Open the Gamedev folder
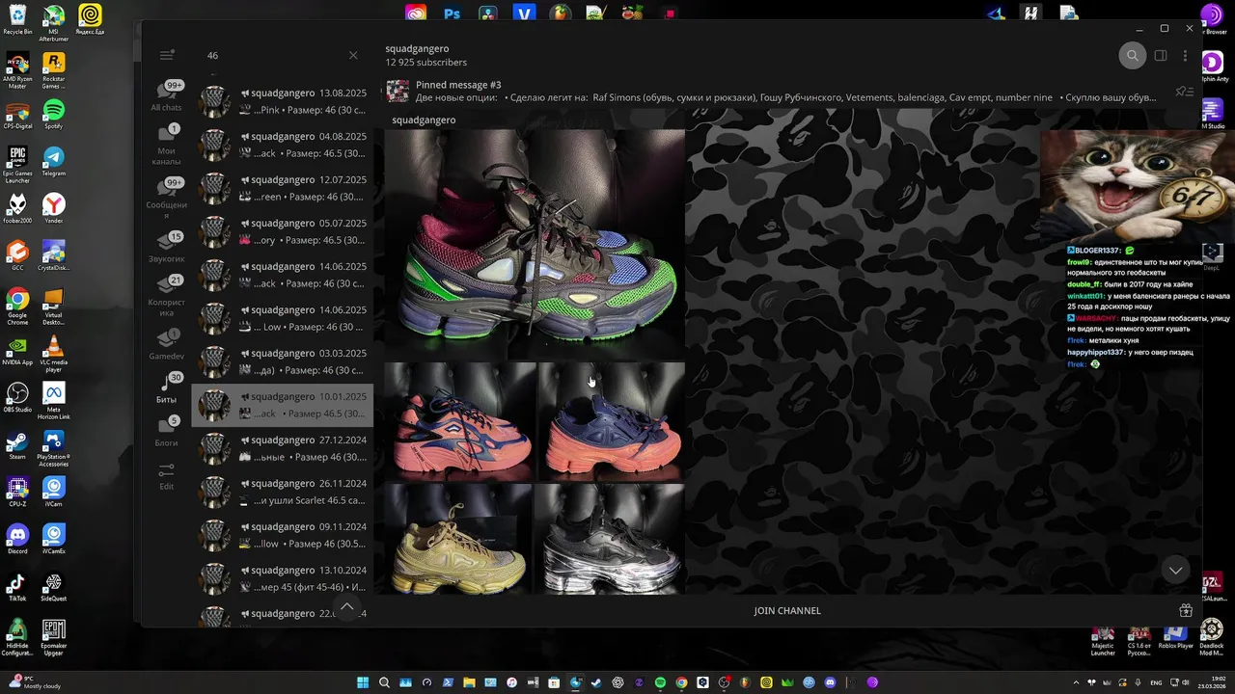1235x694 pixels. pyautogui.click(x=166, y=344)
